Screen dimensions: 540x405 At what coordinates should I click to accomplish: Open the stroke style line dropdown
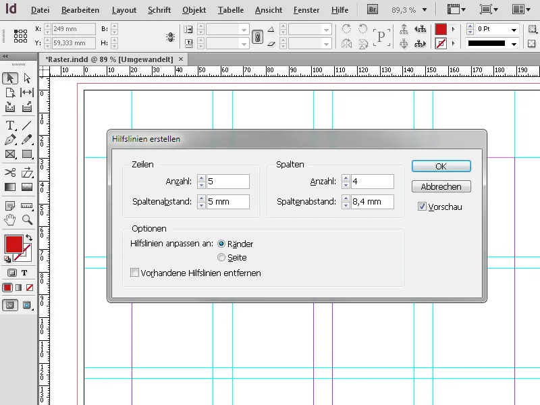pos(514,44)
